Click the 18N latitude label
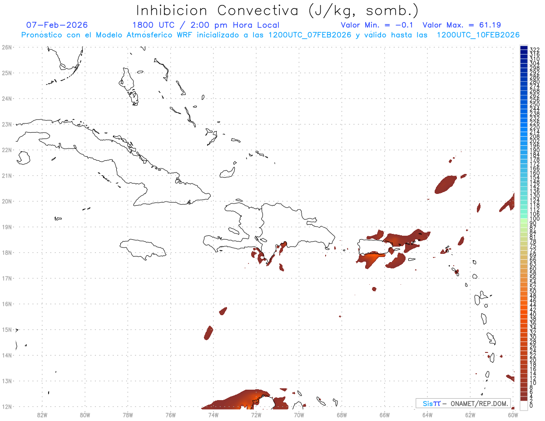The height and width of the screenshot is (421, 545). pos(6,253)
